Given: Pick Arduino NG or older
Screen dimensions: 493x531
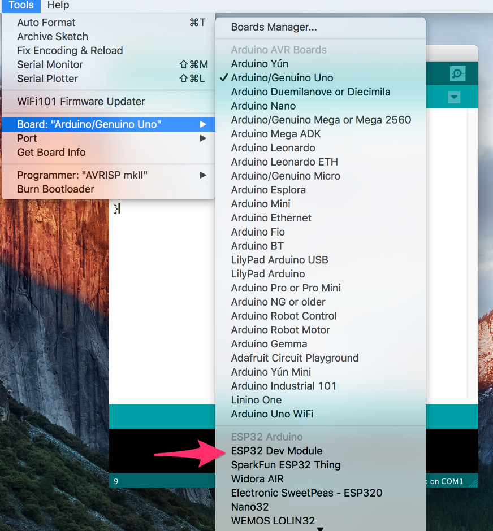Looking at the screenshot, I should 321,302.
